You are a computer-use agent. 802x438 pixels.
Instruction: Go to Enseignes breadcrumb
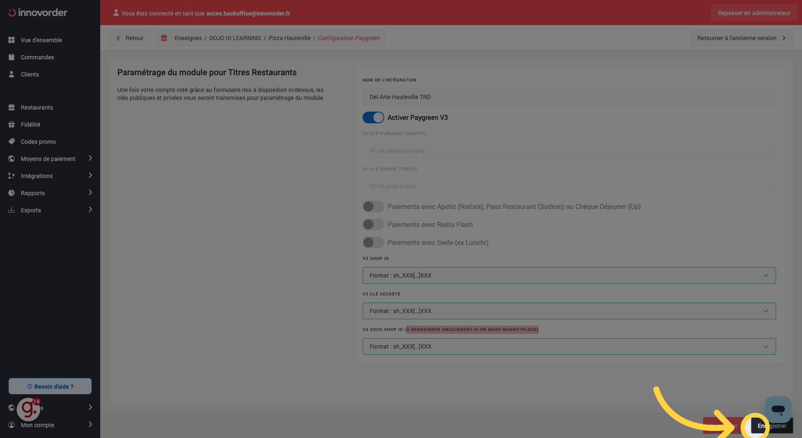pos(188,38)
